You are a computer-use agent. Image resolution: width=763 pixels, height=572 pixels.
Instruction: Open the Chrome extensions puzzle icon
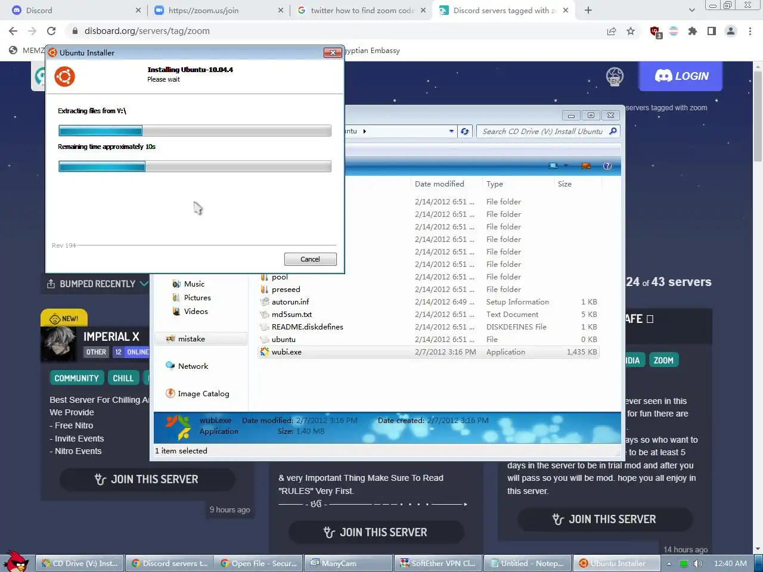click(x=693, y=31)
